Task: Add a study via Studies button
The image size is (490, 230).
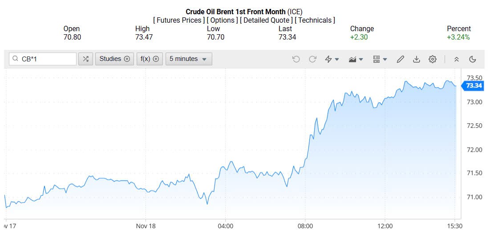Action: click(x=114, y=59)
